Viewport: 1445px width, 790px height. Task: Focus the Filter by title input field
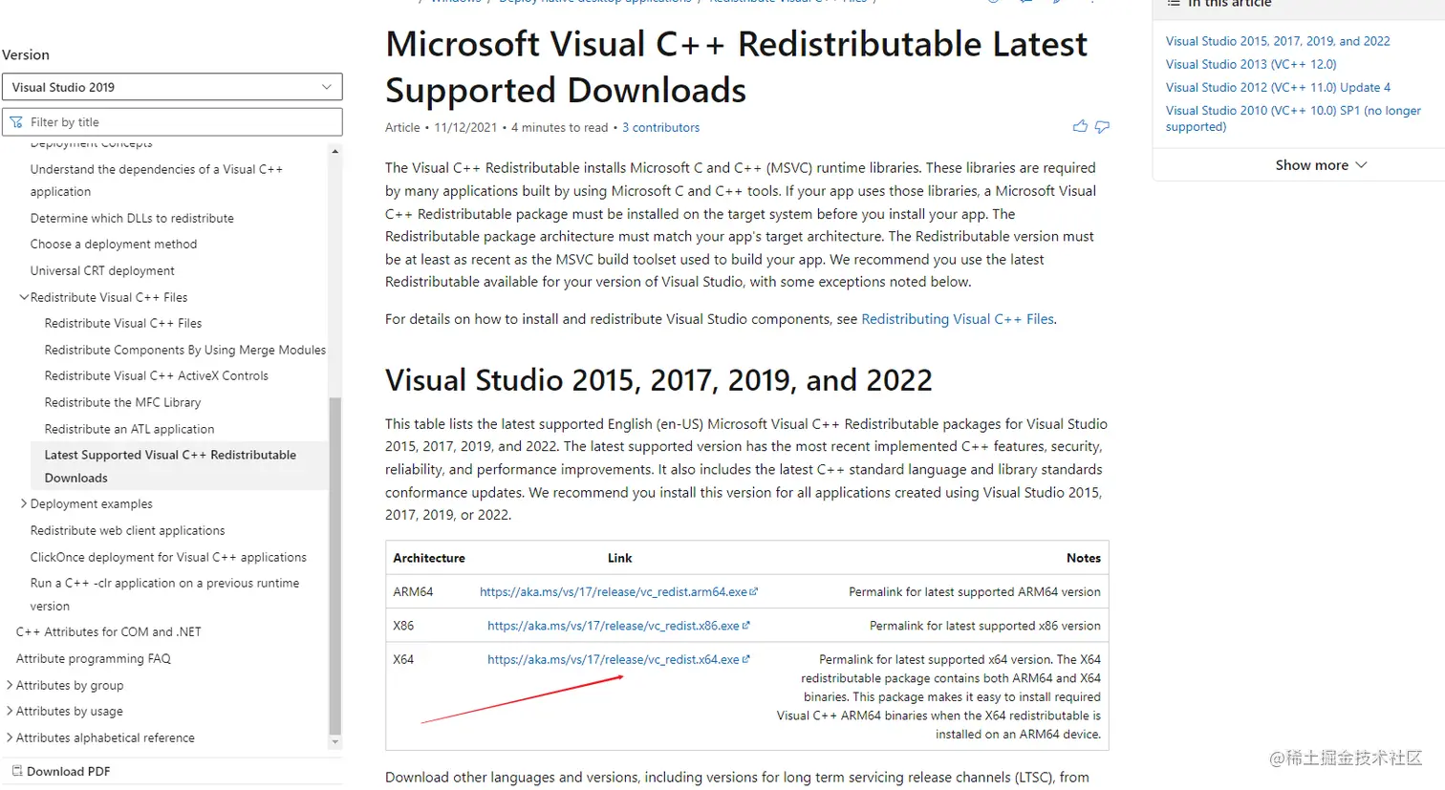tap(172, 122)
